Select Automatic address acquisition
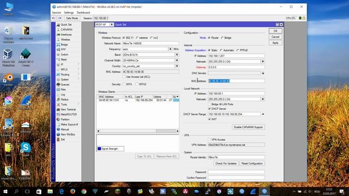The width and height of the screenshot is (349, 196). [221, 50]
